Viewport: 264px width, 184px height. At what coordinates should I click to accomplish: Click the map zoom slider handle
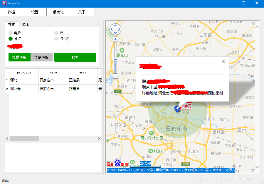(x=115, y=59)
